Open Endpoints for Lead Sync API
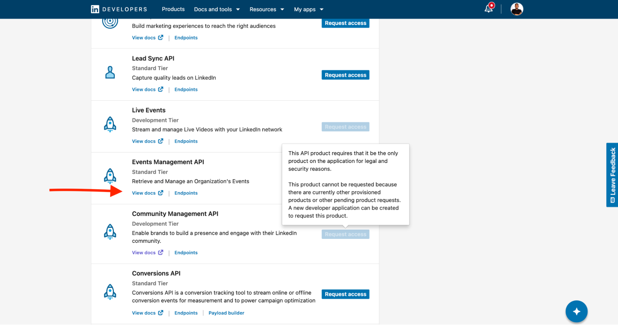 pos(186,90)
